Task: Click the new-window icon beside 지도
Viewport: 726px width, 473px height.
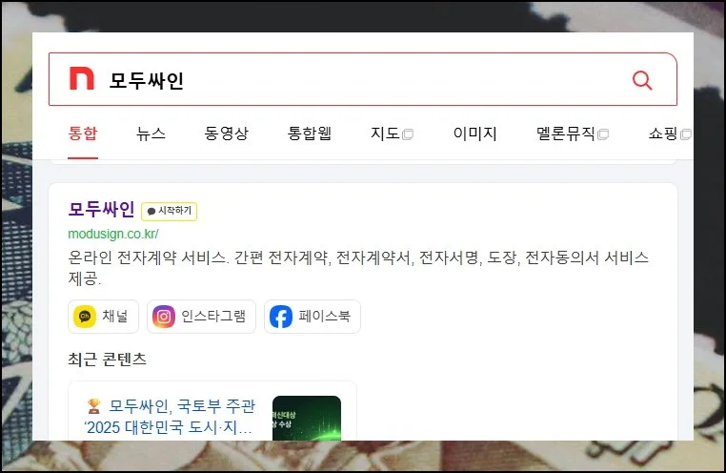Action: 408,134
